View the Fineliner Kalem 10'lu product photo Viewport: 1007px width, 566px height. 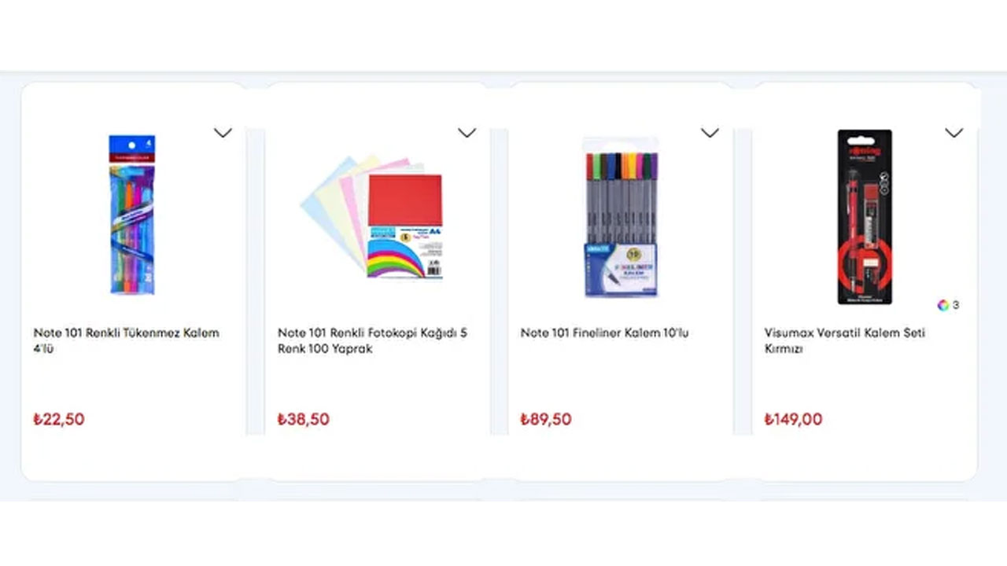621,217
